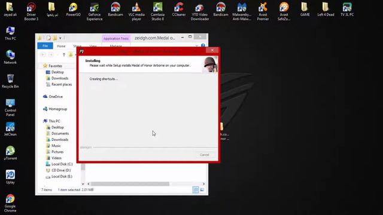
Task: Open the Network desktop icon
Action: click(x=10, y=57)
